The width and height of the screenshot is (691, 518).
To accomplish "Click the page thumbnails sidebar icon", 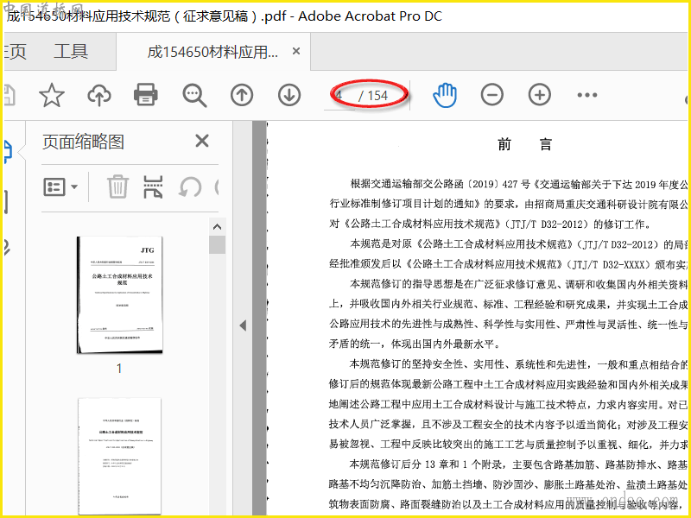I will click(8, 152).
